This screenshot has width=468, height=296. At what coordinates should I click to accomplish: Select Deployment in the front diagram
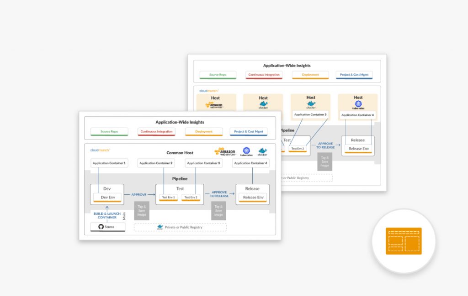tap(204, 132)
